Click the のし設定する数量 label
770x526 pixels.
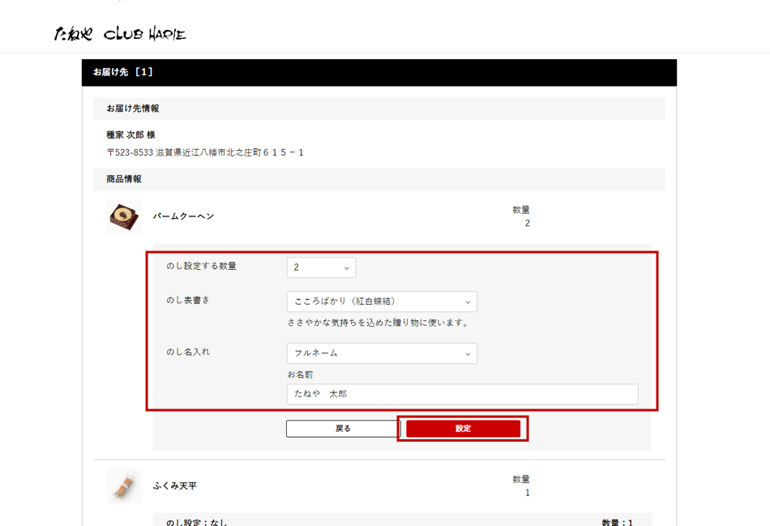click(201, 266)
